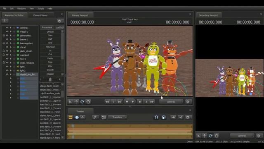Click the procedural preset slider handle

(x=50, y=79)
